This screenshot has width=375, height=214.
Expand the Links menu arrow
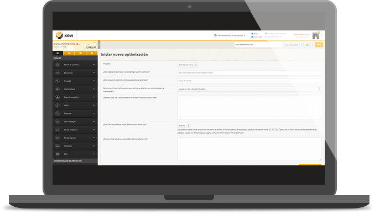tap(94, 106)
